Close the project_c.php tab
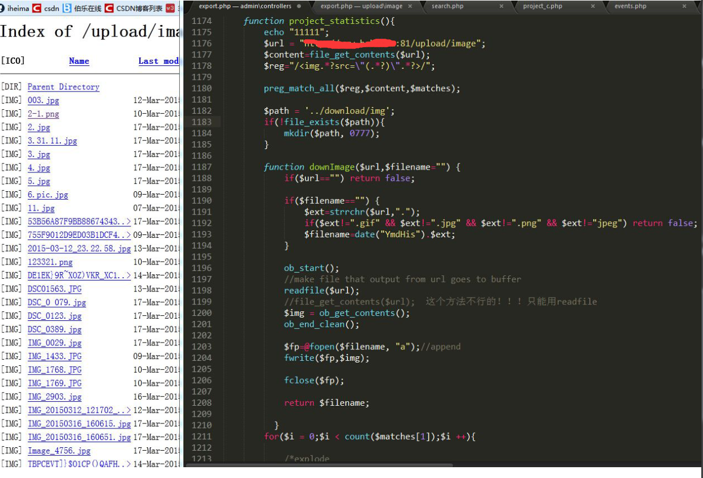The image size is (703, 478). coord(593,6)
